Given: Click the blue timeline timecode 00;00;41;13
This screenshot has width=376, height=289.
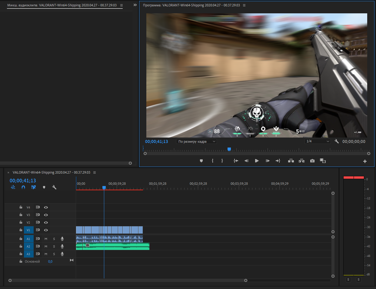Looking at the screenshot, I should point(23,181).
